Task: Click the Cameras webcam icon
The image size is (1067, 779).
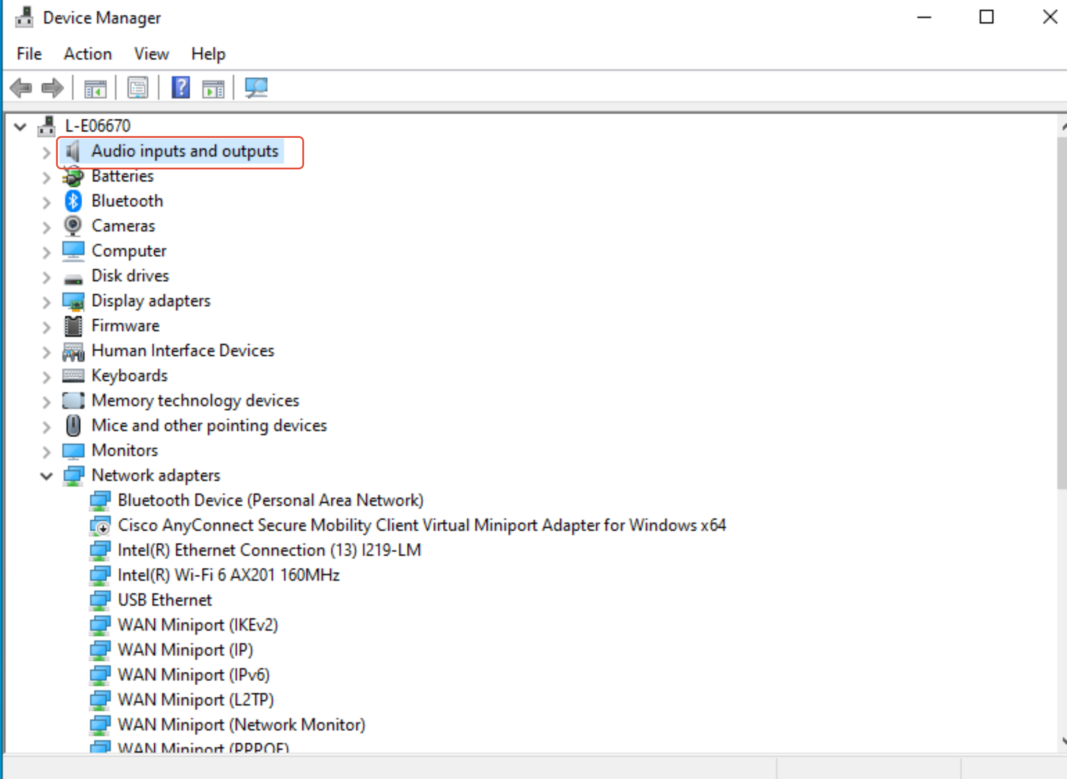Action: 73,226
